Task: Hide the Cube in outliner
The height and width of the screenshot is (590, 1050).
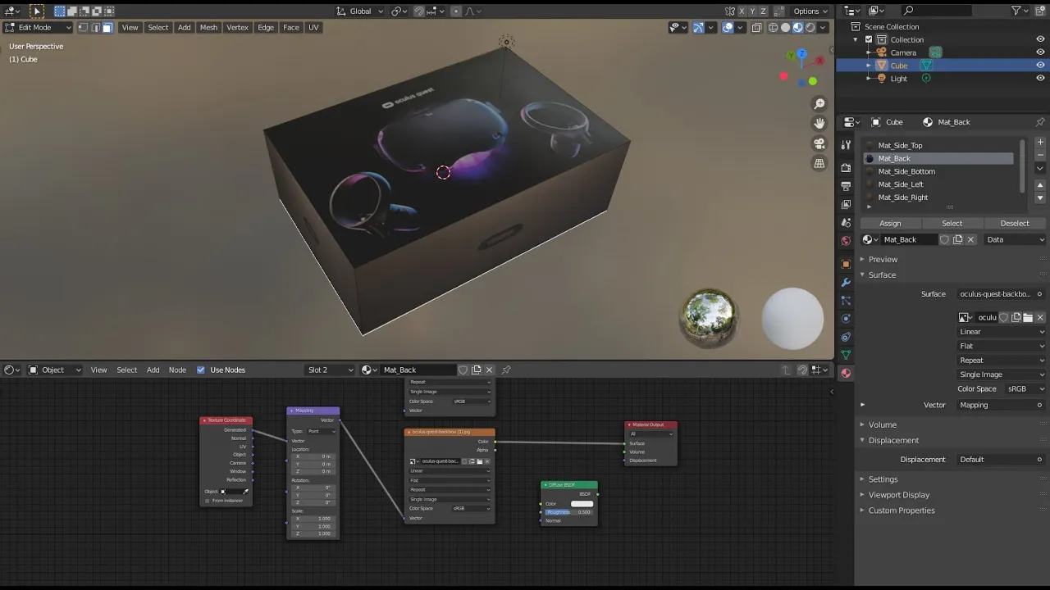Action: pyautogui.click(x=1040, y=66)
